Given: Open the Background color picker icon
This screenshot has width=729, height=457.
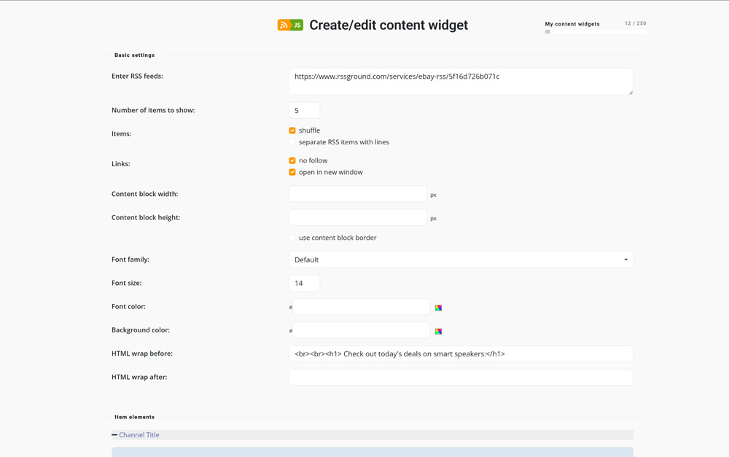Looking at the screenshot, I should coord(438,331).
